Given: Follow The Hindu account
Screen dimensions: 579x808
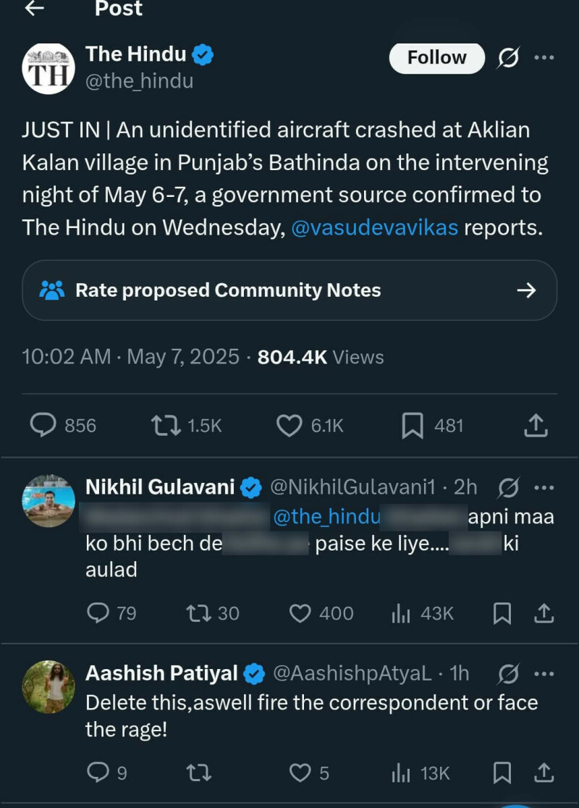Looking at the screenshot, I should (x=436, y=58).
